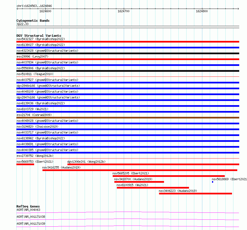Viewport: 247px width, 230px height.
Task: Select nsv4048028 (gnomADStructuralVariants) label
Action: click(x=47, y=121)
